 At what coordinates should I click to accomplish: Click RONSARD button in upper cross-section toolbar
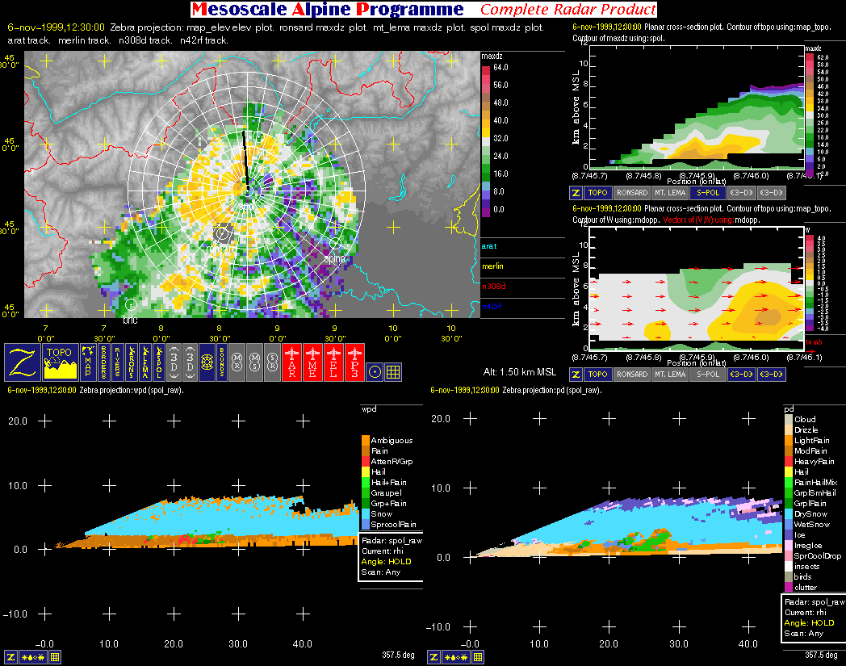click(x=631, y=193)
